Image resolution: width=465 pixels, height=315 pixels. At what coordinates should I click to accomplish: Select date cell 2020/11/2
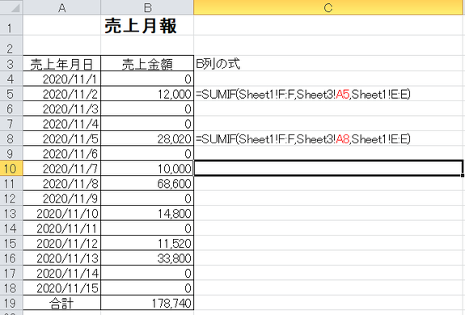(x=62, y=94)
